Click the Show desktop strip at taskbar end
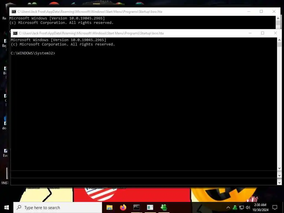The image size is (284, 213). (283, 207)
